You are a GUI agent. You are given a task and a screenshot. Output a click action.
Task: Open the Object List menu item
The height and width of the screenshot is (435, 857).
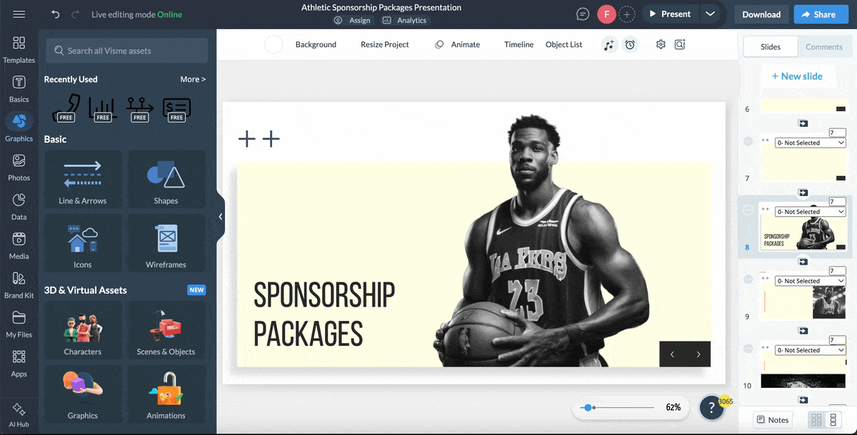(x=563, y=45)
